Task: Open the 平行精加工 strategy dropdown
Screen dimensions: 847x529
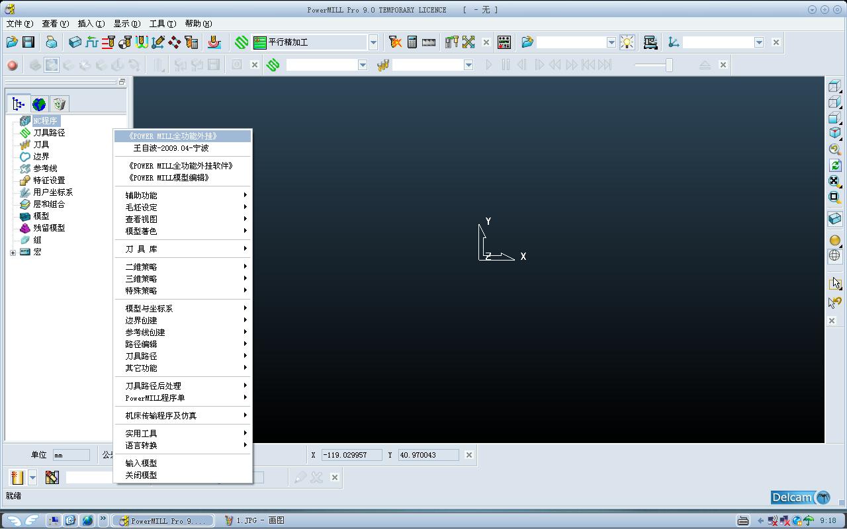Action: (x=373, y=42)
